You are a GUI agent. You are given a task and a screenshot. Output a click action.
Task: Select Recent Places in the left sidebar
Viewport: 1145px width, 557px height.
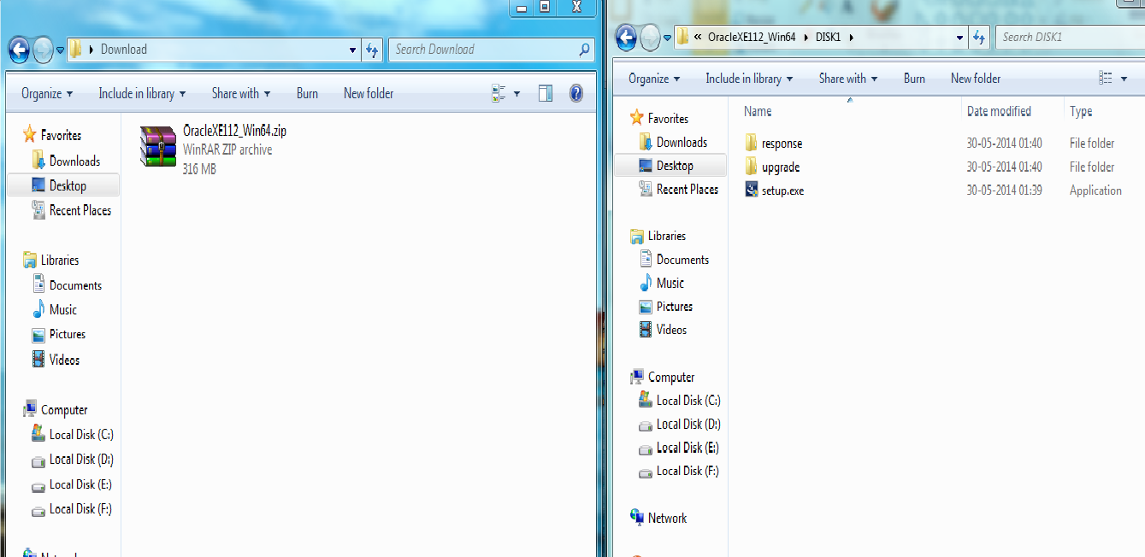pyautogui.click(x=80, y=210)
